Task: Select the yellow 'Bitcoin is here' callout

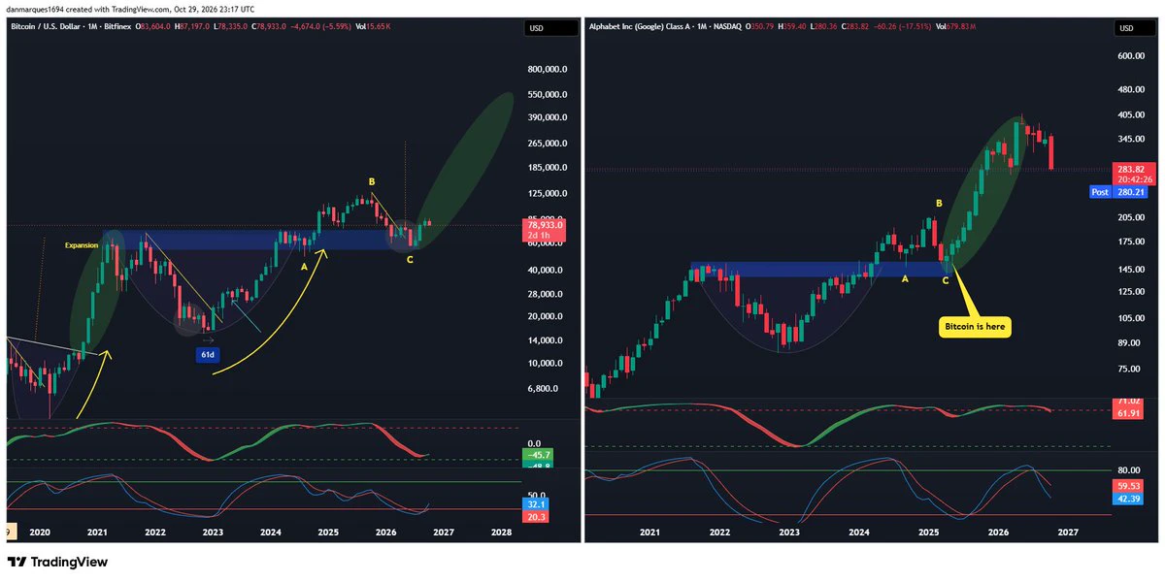Action: click(978, 327)
